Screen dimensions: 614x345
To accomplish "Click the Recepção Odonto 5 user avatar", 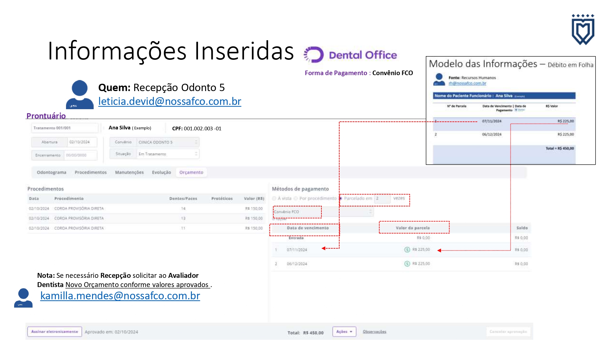I will pyautogui.click(x=80, y=94).
